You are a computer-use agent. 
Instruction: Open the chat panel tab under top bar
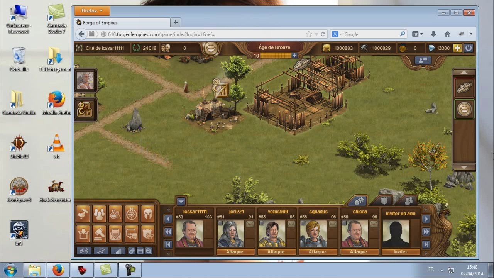tap(423, 61)
